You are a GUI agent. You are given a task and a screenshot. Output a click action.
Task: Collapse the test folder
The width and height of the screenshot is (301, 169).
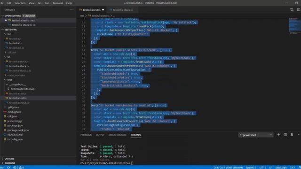click(5, 80)
